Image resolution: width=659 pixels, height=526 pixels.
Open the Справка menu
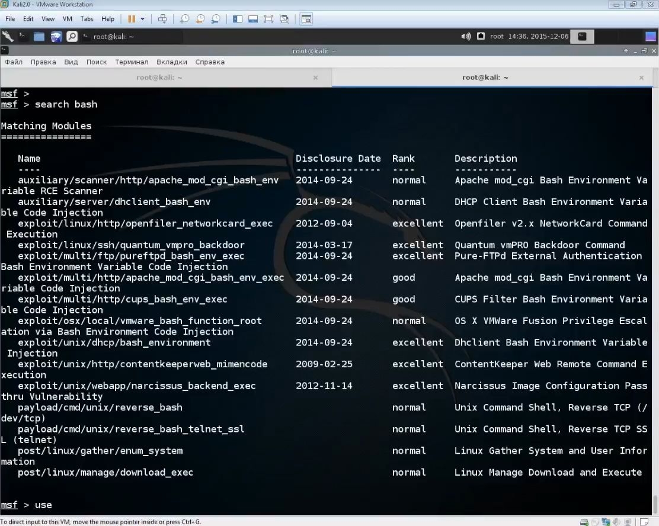(x=210, y=62)
